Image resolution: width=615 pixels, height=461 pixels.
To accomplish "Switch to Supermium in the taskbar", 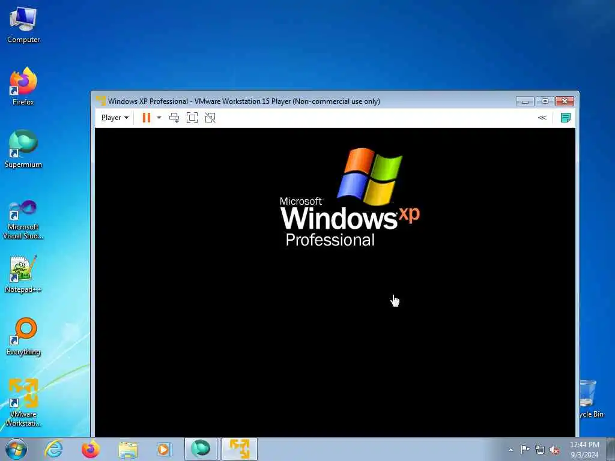I will click(201, 449).
